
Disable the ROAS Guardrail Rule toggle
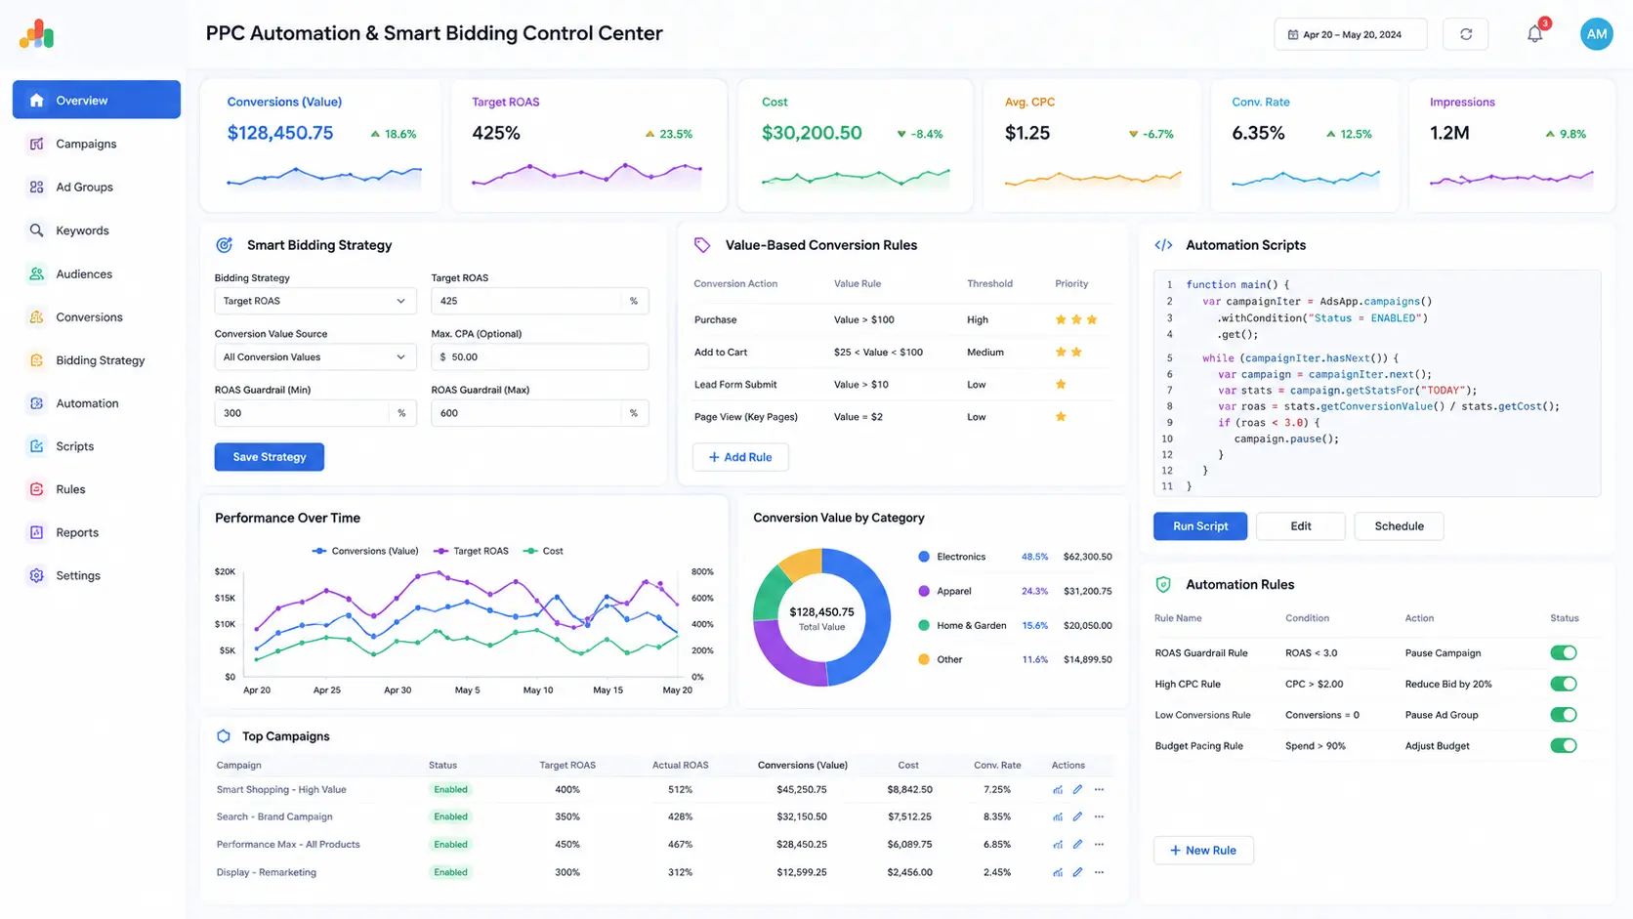[x=1563, y=652]
